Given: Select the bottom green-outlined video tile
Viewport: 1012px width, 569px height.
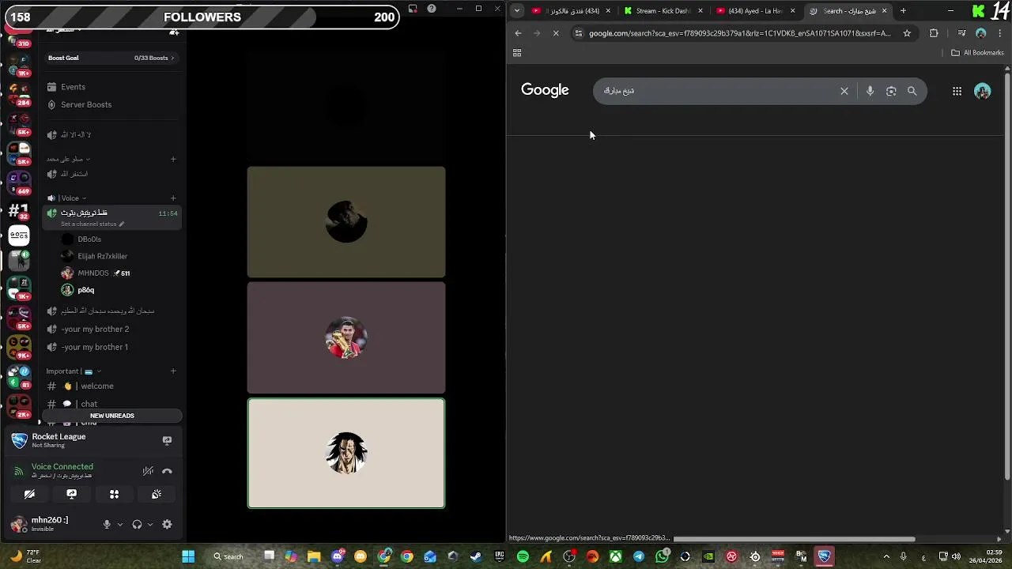Looking at the screenshot, I should pyautogui.click(x=346, y=453).
